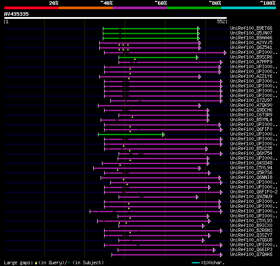This screenshot has width=280, height=266.
Task: Click the red 20% identity legend segment
Action: pos(31,8)
